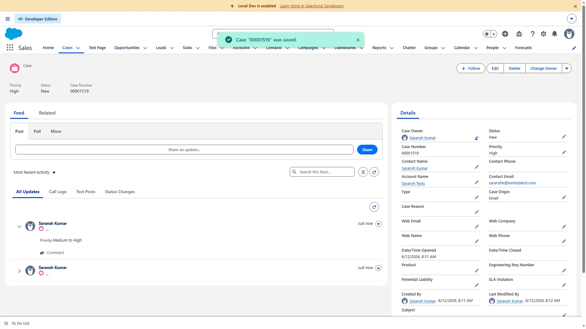Image resolution: width=586 pixels, height=329 pixels.
Task: Open the Cases nav tab dropdown chevron
Action: tap(78, 48)
